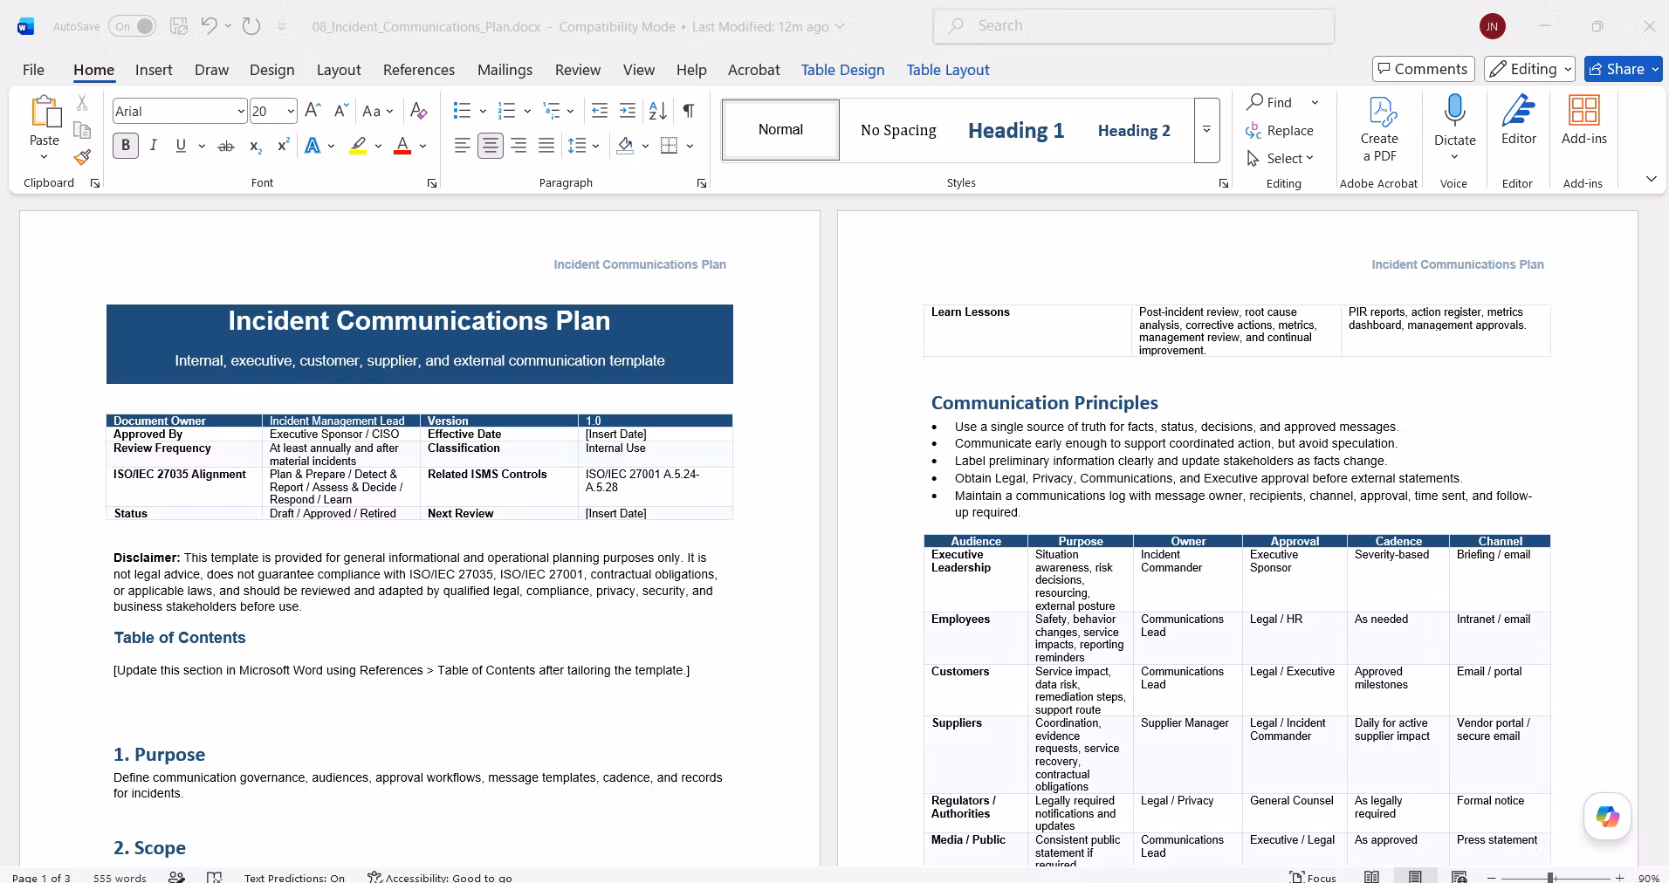Click the Search box in title bar
This screenshot has height=883, width=1669.
pos(1134,26)
